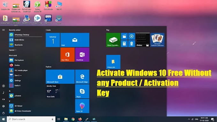
Task: Launch Multi-MEmu from the app list
Action: click(26, 40)
